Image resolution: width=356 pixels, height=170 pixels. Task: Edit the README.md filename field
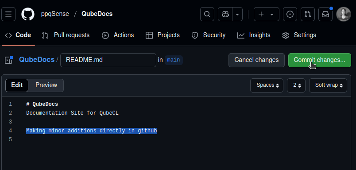coord(108,60)
